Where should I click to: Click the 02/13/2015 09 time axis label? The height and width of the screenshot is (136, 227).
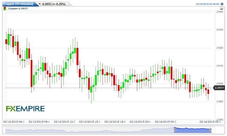click(x=39, y=122)
